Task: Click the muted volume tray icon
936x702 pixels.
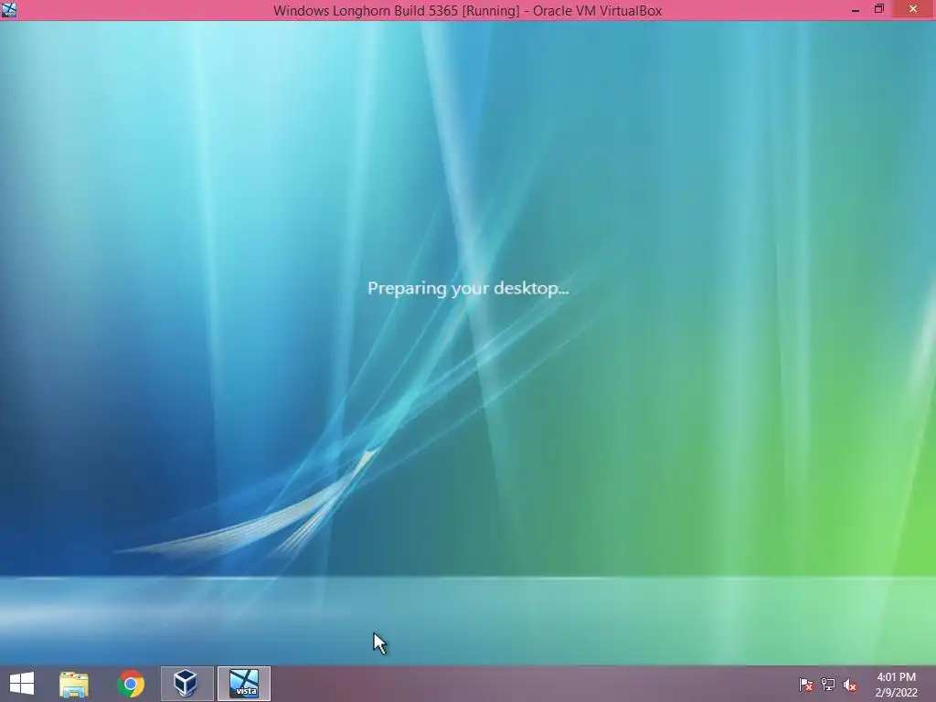Action: tap(850, 685)
